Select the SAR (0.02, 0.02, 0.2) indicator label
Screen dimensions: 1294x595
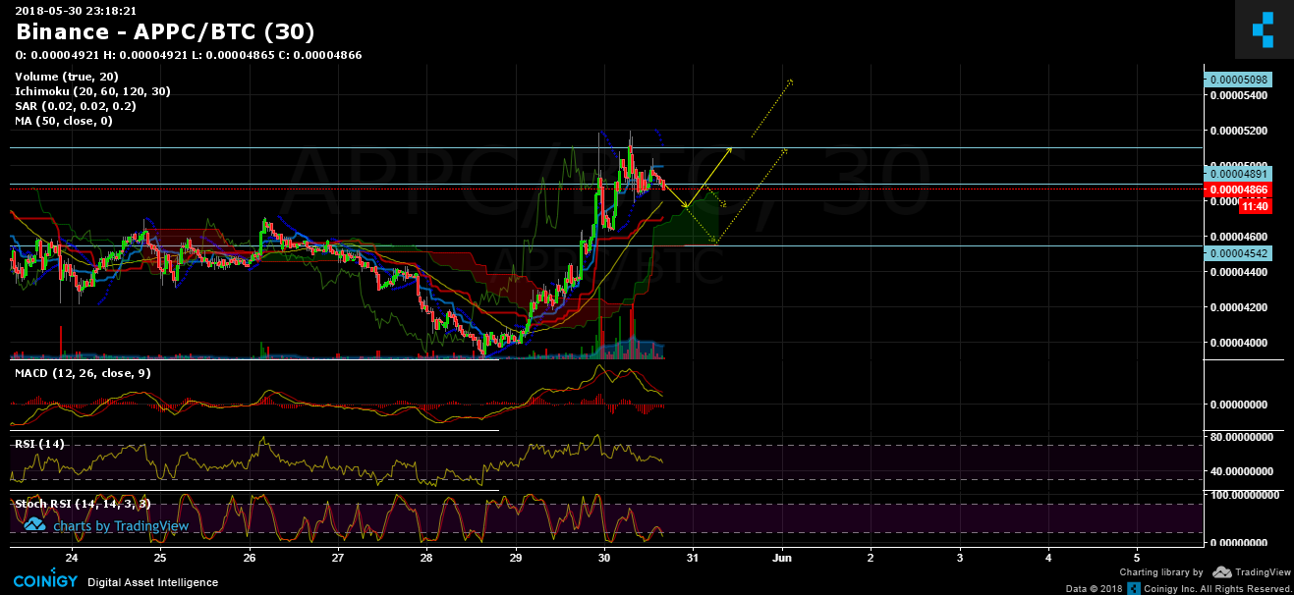pyautogui.click(x=76, y=106)
